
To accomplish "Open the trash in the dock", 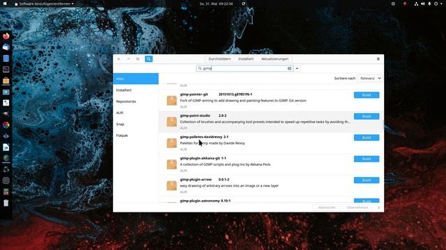I will 6,203.
